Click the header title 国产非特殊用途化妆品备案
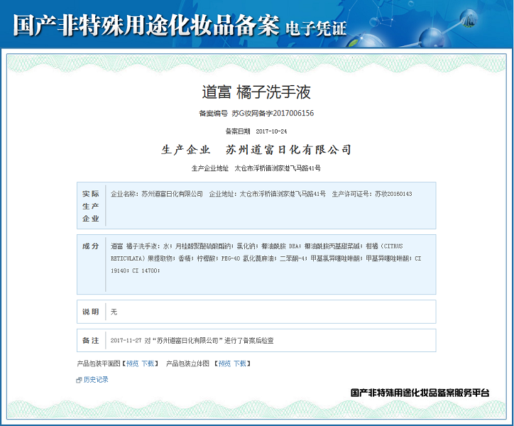Screen dimensions: 514x426 146,25
